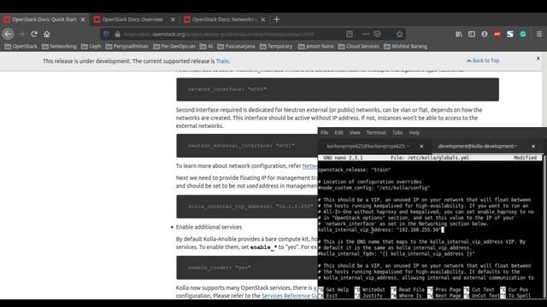Open a new browser tab
The image size is (547, 307).
point(277,20)
